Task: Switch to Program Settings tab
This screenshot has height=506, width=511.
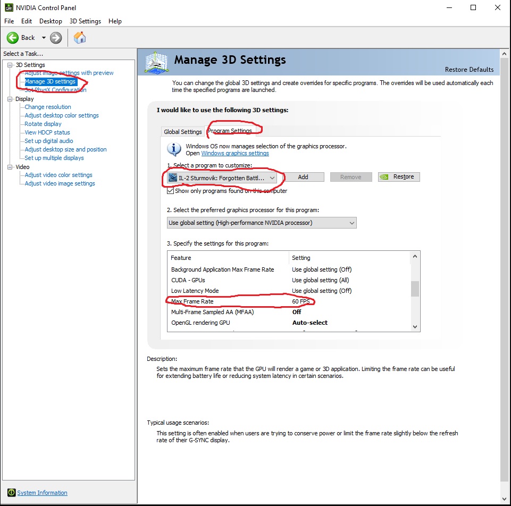Action: click(230, 131)
